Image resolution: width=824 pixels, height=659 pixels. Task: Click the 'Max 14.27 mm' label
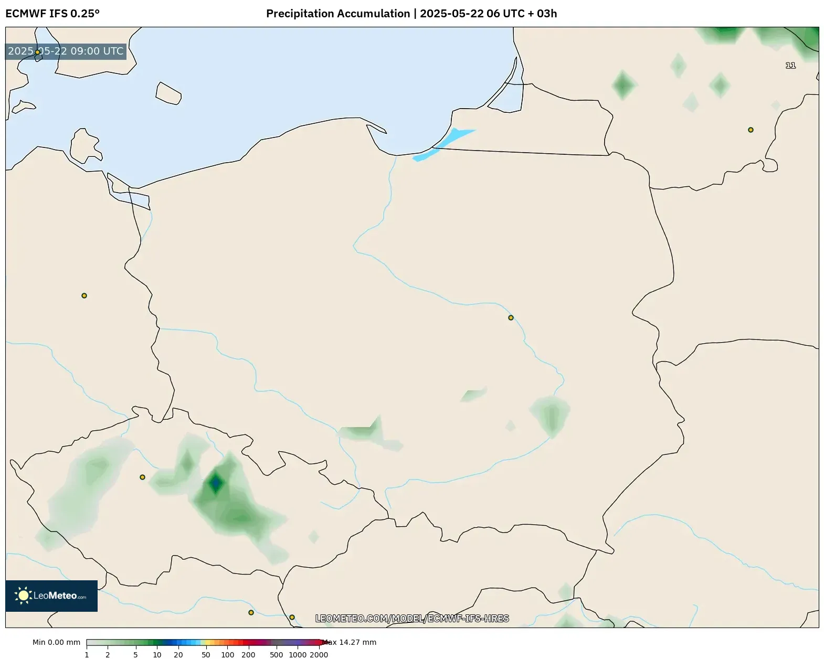tap(350, 642)
